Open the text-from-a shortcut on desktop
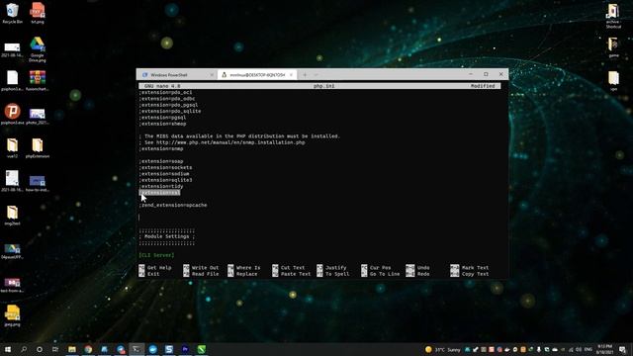The image size is (633, 356). pos(12,285)
